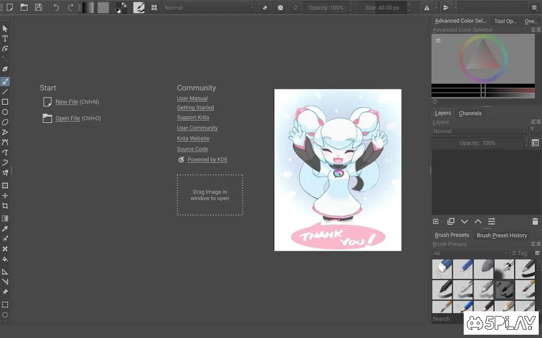Open the Brush Preset History tab
This screenshot has width=542, height=338.
pos(502,235)
